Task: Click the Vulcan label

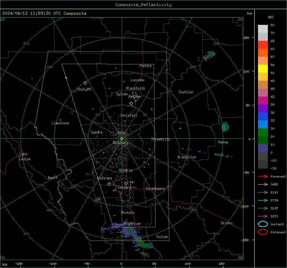Action: (x=162, y=237)
